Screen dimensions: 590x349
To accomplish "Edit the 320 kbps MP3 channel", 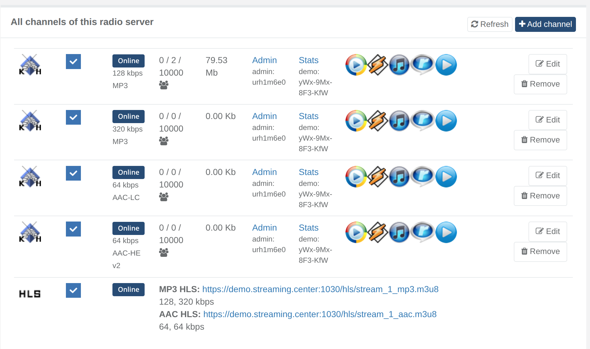I will [x=548, y=120].
